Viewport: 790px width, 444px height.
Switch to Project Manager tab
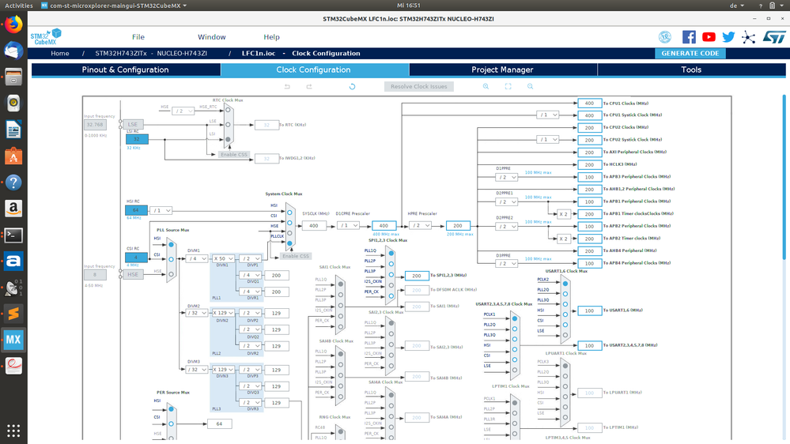point(502,70)
